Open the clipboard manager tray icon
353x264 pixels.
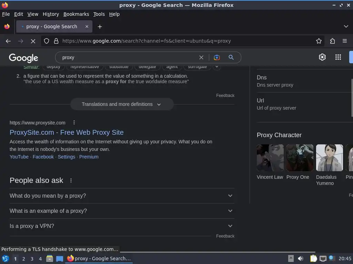tap(313, 258)
